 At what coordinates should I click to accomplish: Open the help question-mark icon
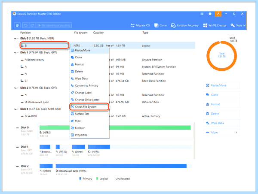(210, 14)
